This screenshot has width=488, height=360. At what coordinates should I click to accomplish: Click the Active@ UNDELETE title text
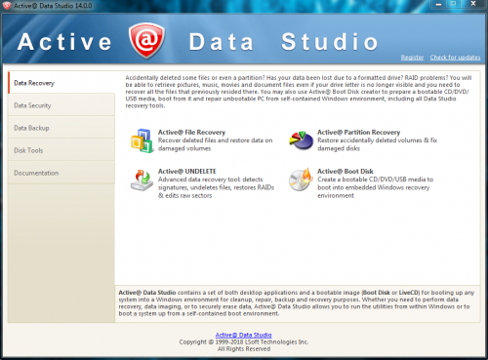(x=187, y=171)
